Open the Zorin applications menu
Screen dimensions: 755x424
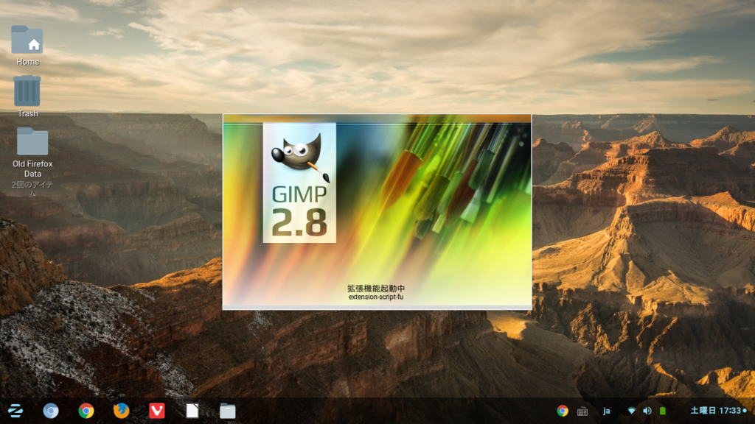(x=15, y=411)
